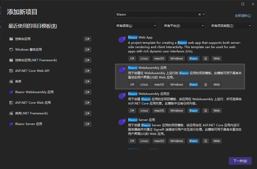This screenshot has width=257, height=169.
Task: Click the Blazor Server 应用 result icon
Action: pos(122,122)
